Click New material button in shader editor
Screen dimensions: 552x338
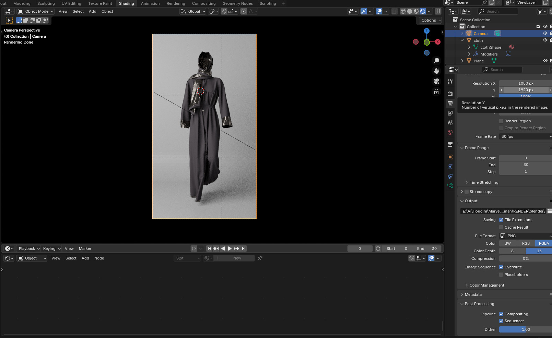coord(237,258)
